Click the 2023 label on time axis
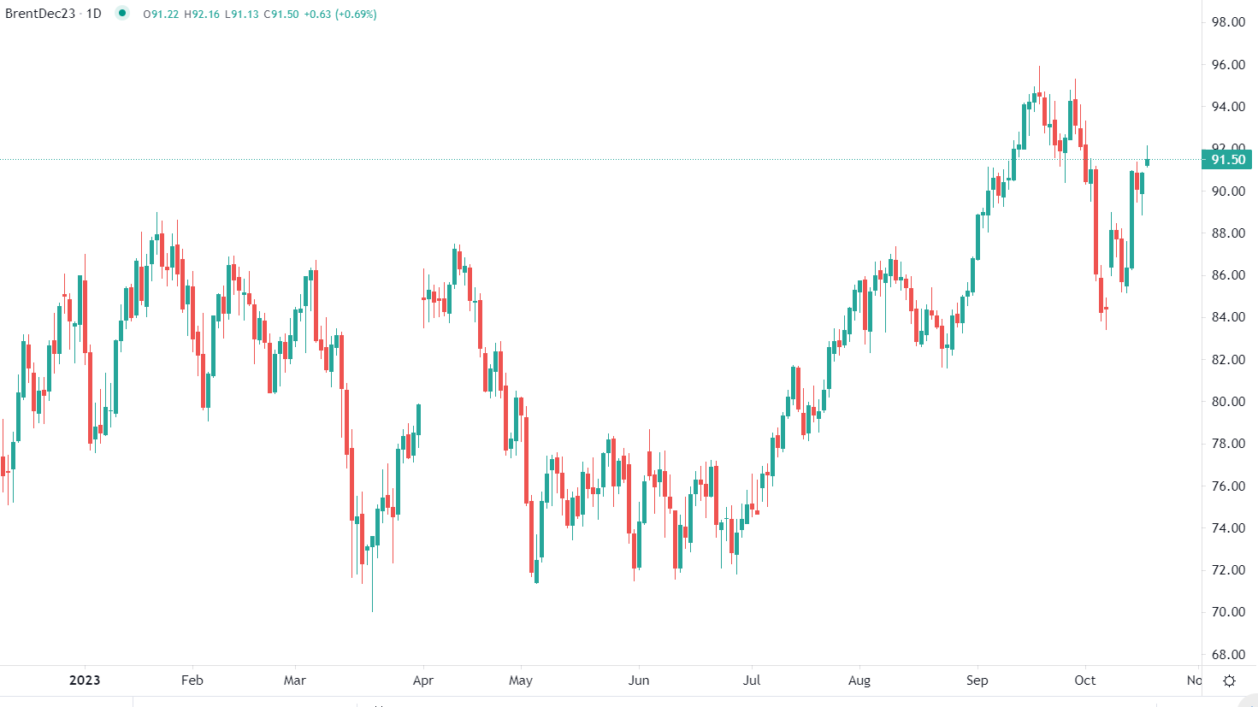Screen dimensions: 1258x707 point(85,680)
